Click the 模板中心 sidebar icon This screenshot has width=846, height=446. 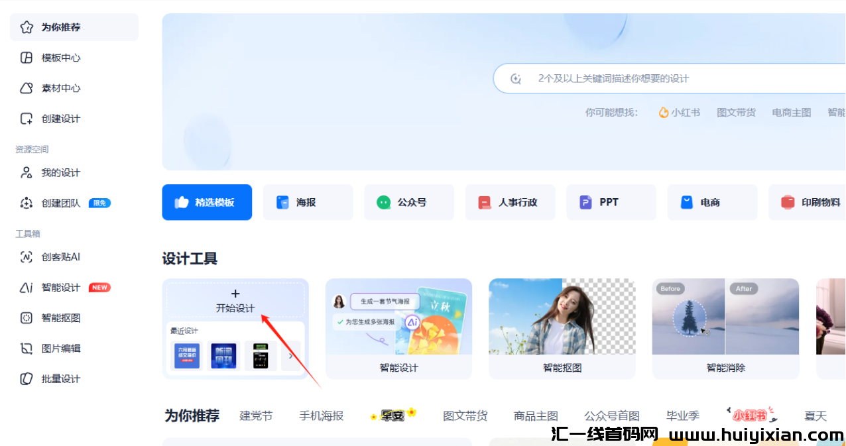[27, 58]
